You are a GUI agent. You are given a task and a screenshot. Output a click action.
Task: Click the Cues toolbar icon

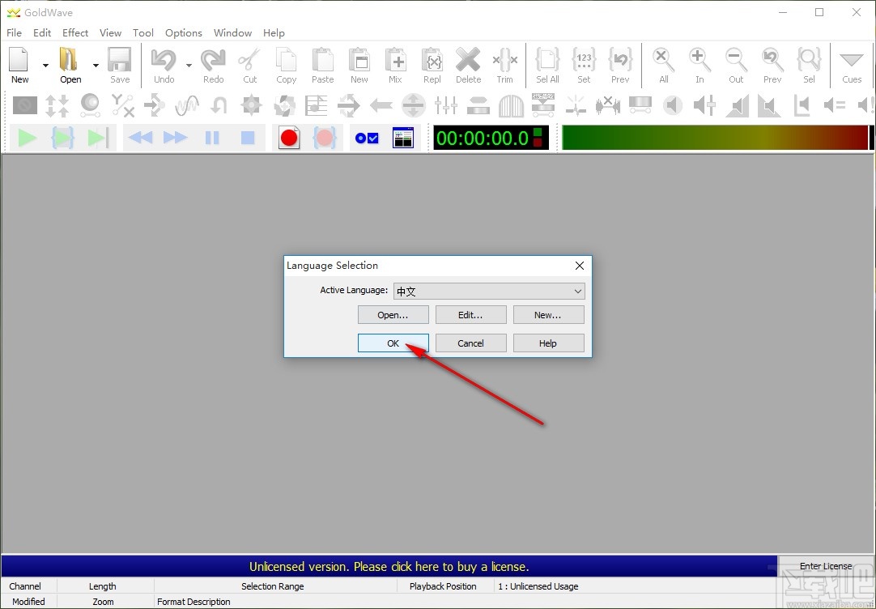(852, 61)
